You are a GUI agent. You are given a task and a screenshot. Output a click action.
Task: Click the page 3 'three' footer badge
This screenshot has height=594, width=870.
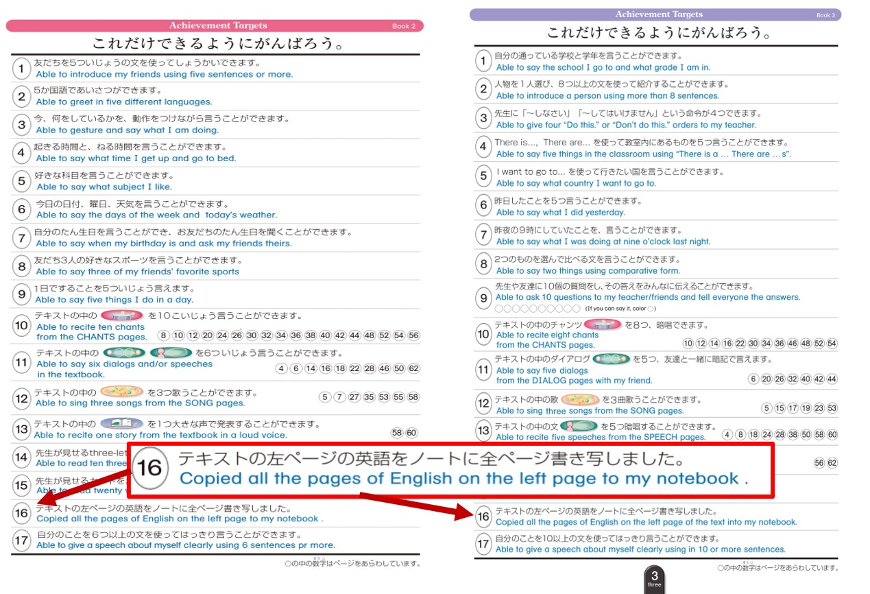[x=654, y=579]
